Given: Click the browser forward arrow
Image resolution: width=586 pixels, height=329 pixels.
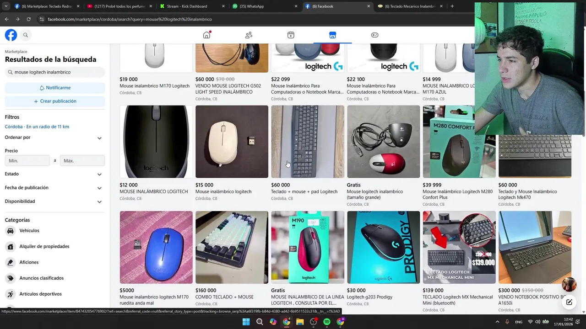Looking at the screenshot, I should (x=17, y=19).
